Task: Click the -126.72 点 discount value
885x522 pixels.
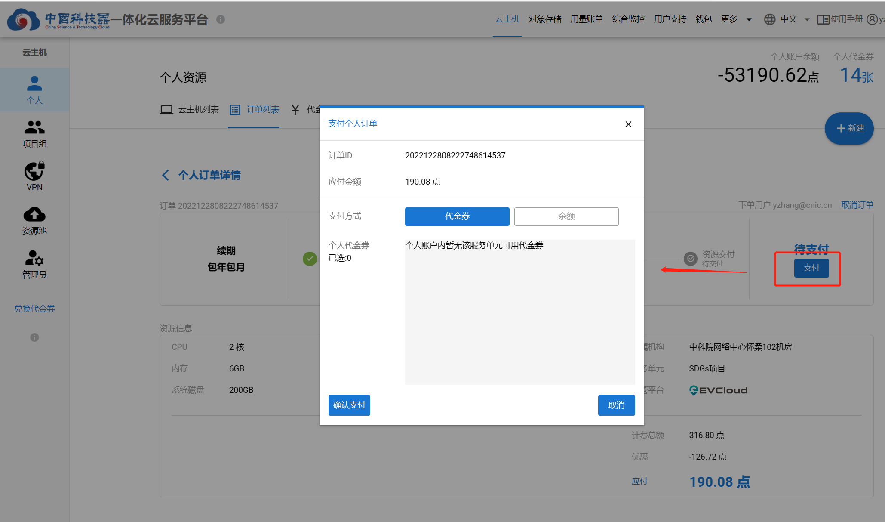Action: tap(708, 457)
